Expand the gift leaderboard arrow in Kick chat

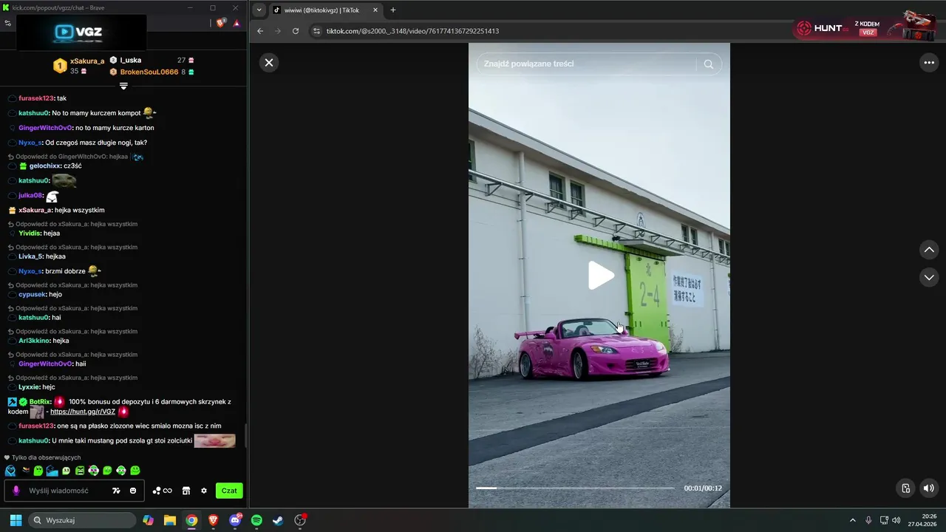coord(123,86)
